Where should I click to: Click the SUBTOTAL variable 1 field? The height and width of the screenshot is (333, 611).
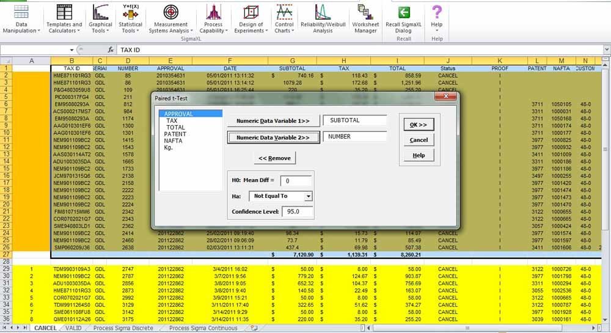pos(354,120)
